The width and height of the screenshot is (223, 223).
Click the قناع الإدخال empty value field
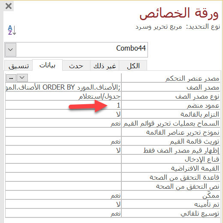click(63, 160)
